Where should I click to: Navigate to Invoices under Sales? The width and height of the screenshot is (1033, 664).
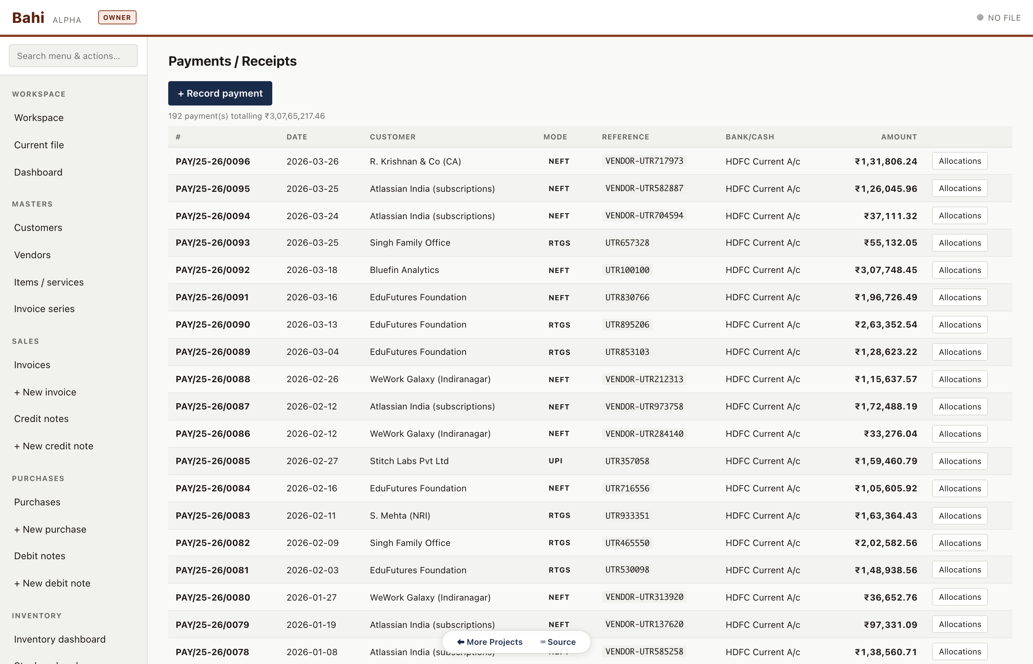click(x=31, y=365)
